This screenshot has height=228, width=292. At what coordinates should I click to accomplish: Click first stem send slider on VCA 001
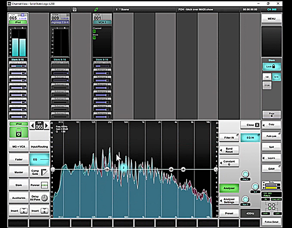102,66
